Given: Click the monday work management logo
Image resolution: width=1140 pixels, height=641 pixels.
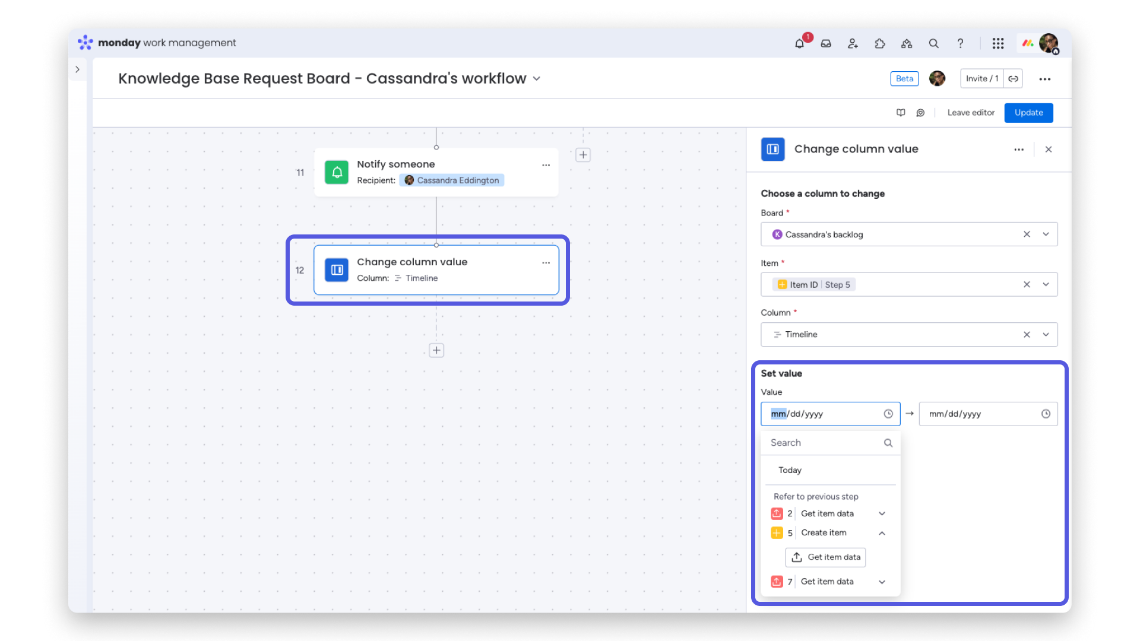Looking at the screenshot, I should [x=157, y=43].
